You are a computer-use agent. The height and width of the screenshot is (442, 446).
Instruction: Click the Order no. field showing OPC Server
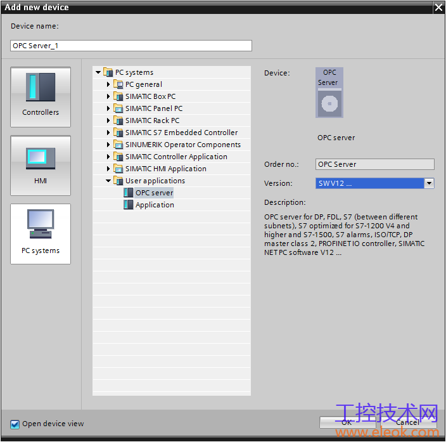[x=375, y=164]
